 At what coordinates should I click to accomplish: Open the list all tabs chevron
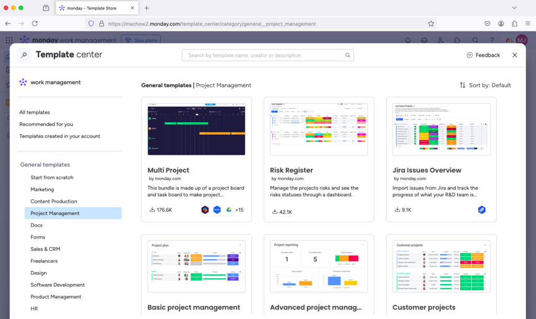tap(514, 8)
